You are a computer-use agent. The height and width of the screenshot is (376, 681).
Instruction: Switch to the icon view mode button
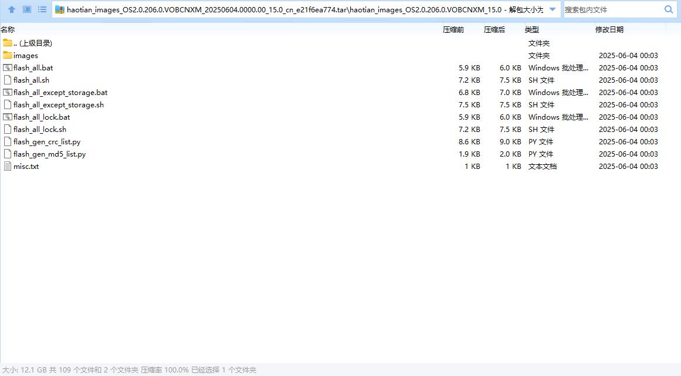(x=27, y=9)
